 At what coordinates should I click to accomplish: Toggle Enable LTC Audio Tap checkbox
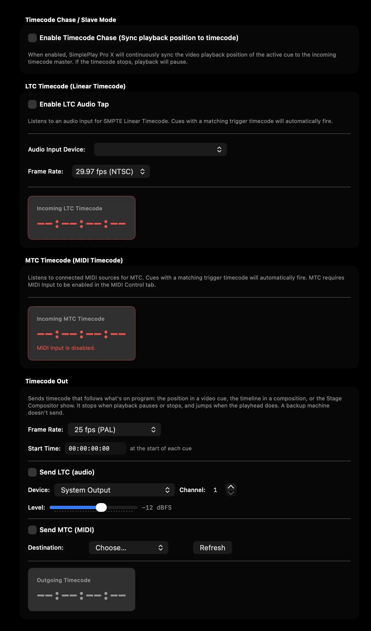coord(32,104)
